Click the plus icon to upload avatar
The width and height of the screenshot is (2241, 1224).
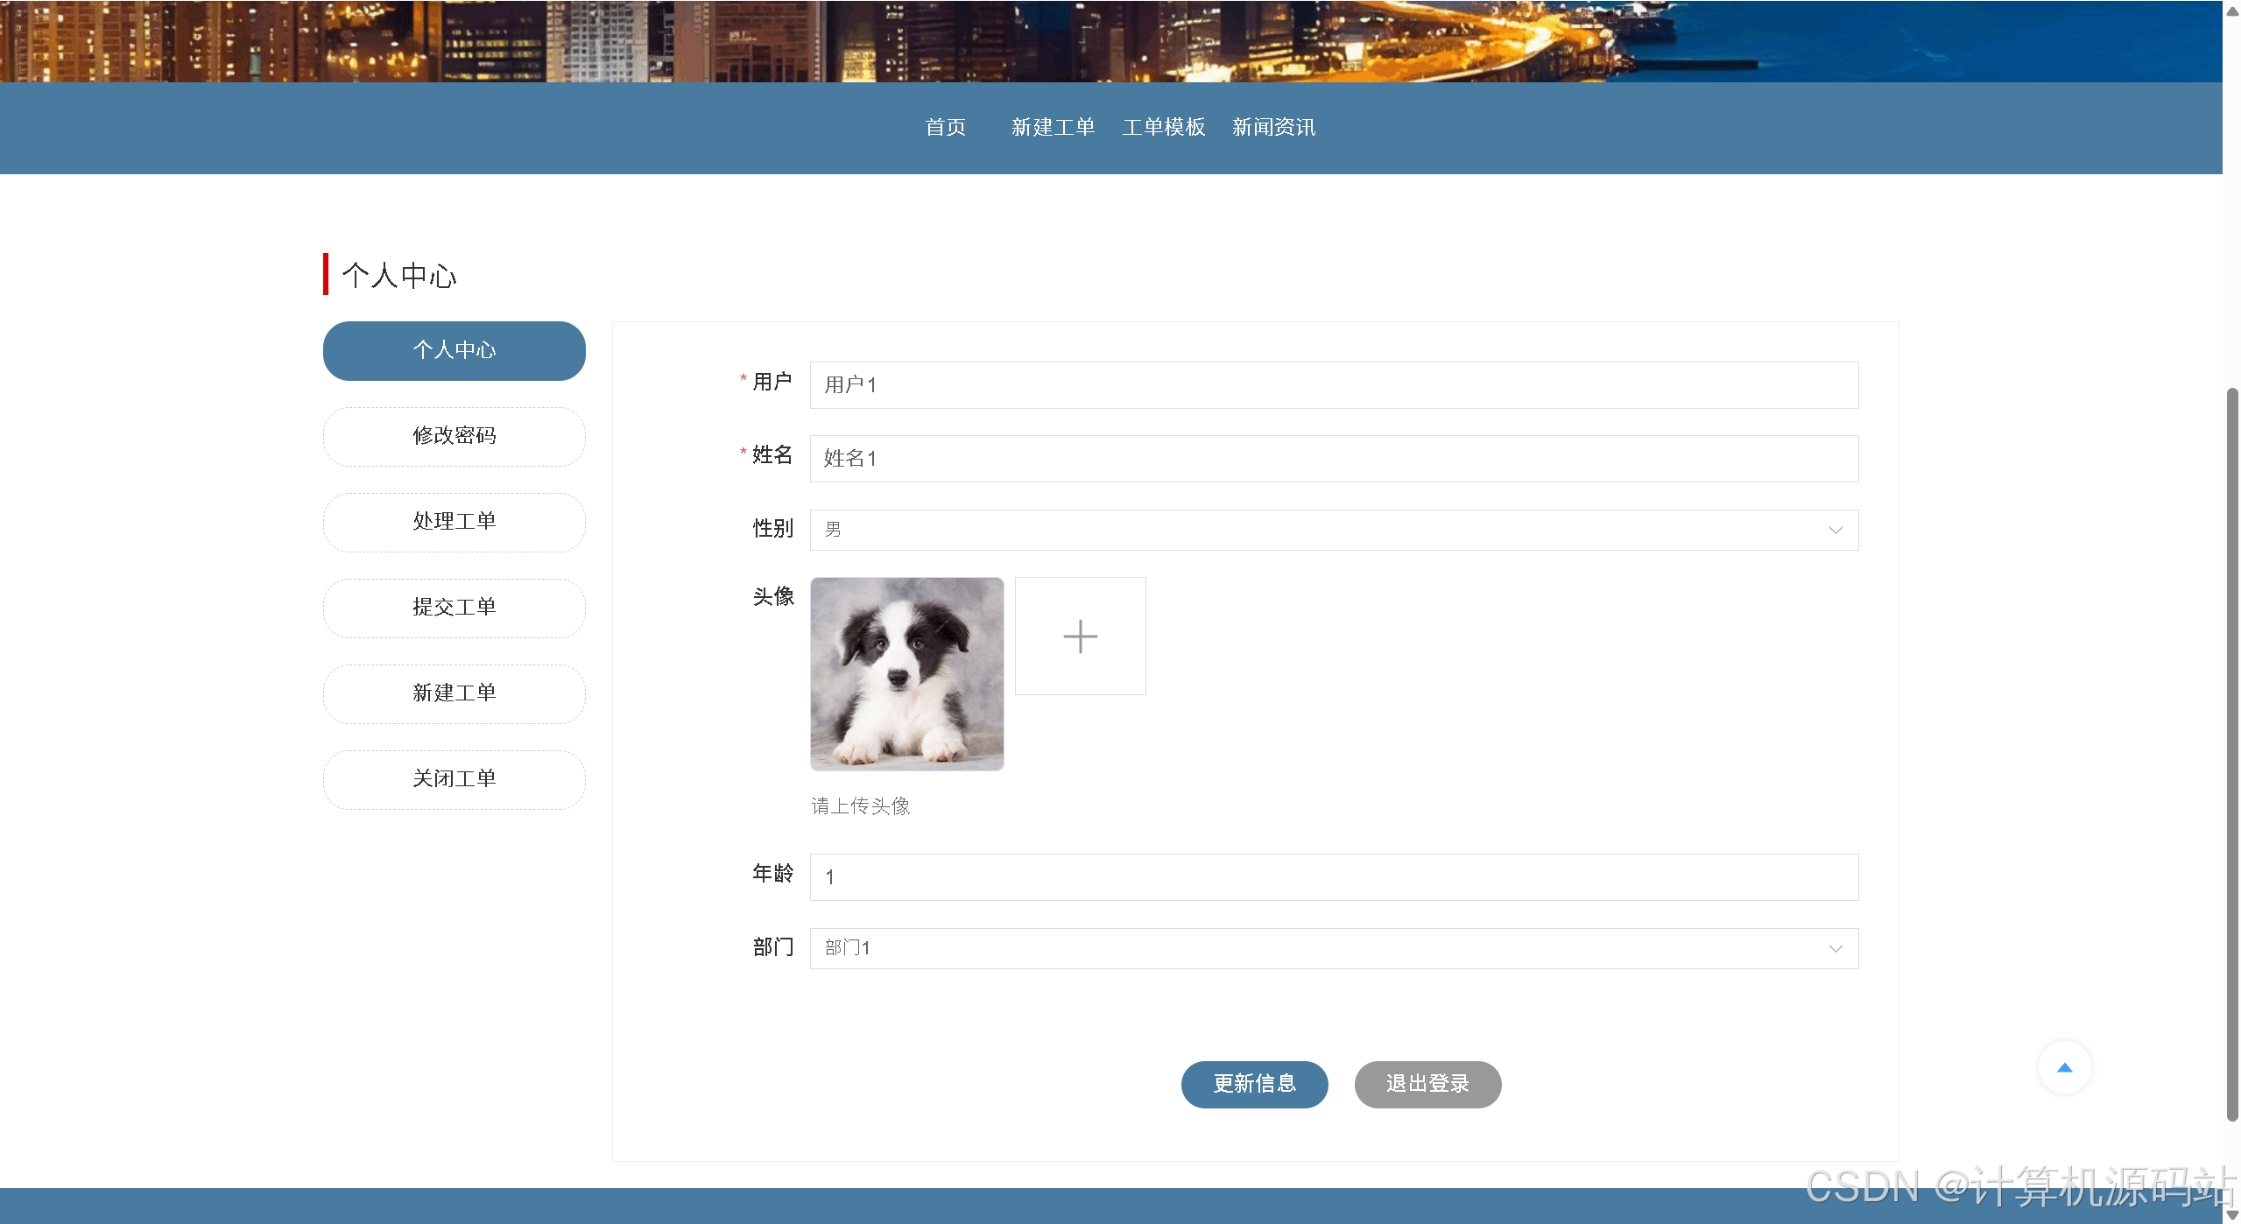coord(1080,637)
